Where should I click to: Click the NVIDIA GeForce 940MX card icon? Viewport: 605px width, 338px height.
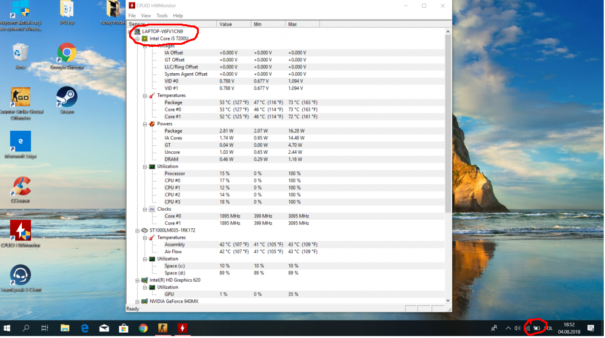tap(145, 301)
